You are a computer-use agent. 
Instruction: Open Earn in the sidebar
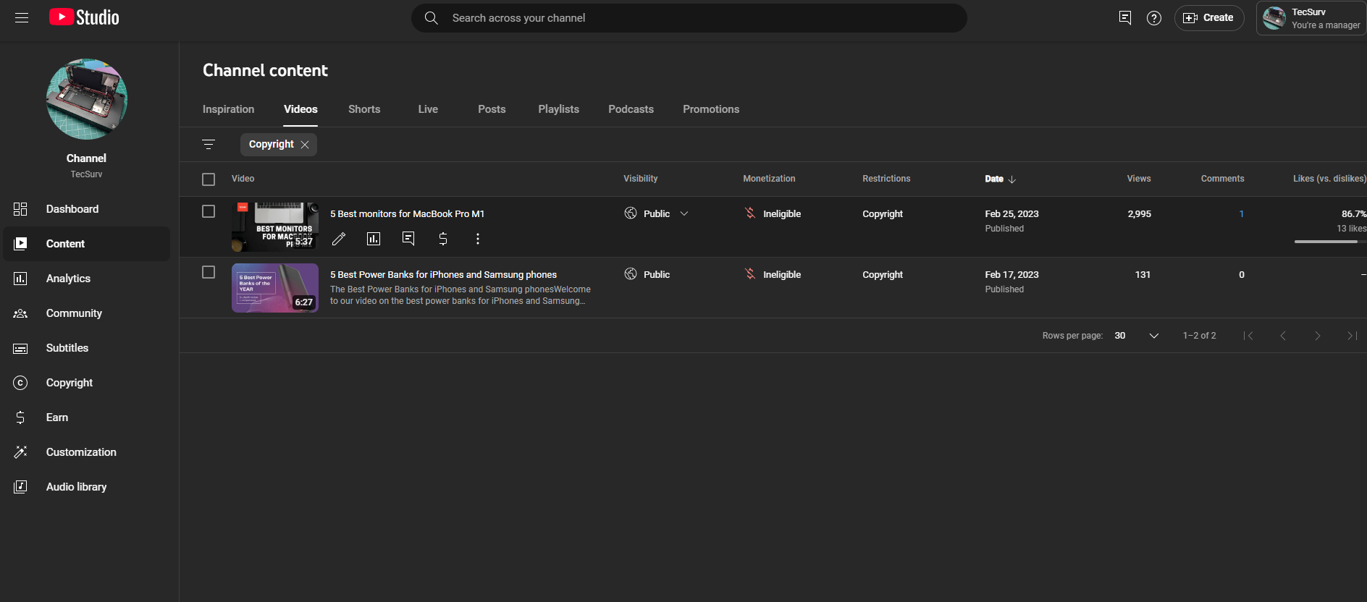pyautogui.click(x=87, y=417)
